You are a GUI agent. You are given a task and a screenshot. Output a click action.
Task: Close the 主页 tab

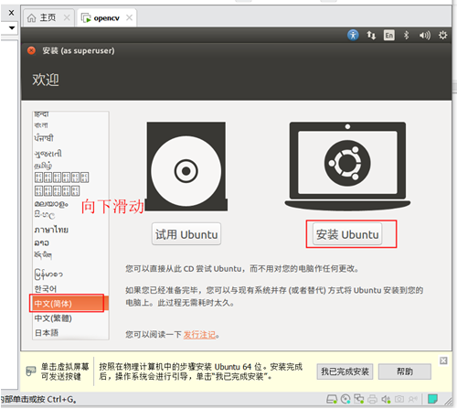tap(67, 17)
